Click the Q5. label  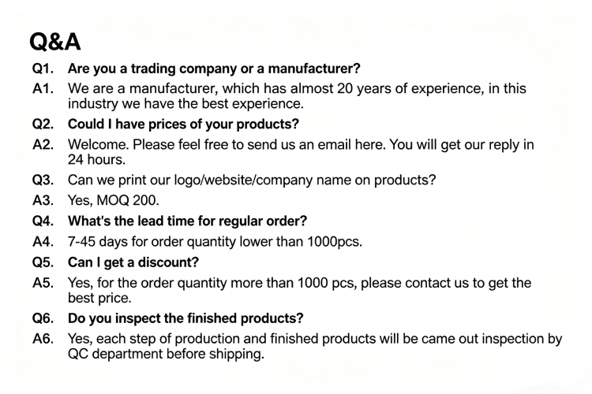coord(43,262)
